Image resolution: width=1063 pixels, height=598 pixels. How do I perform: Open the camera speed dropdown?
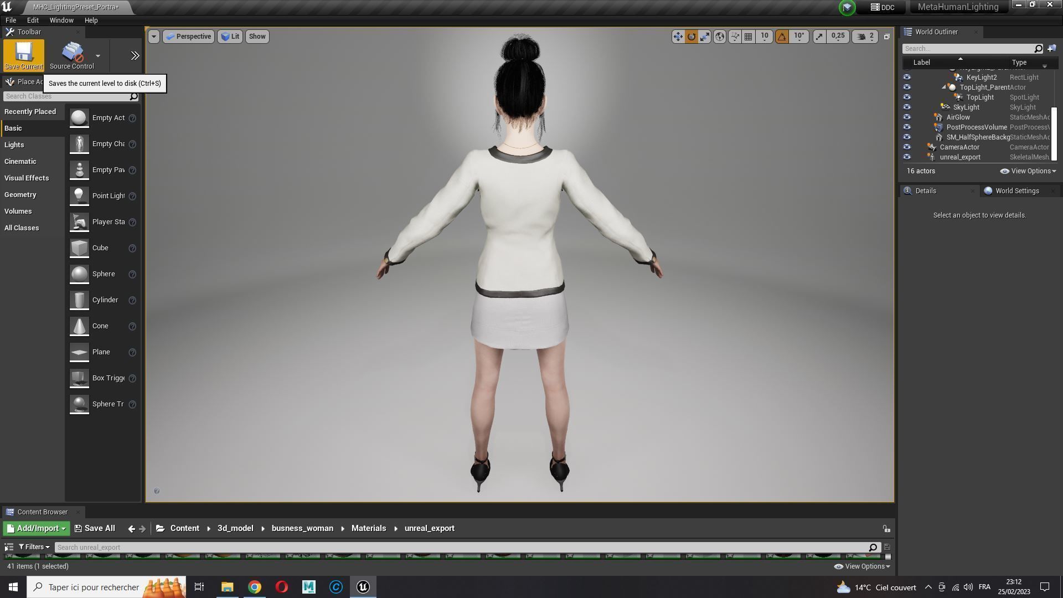point(866,37)
